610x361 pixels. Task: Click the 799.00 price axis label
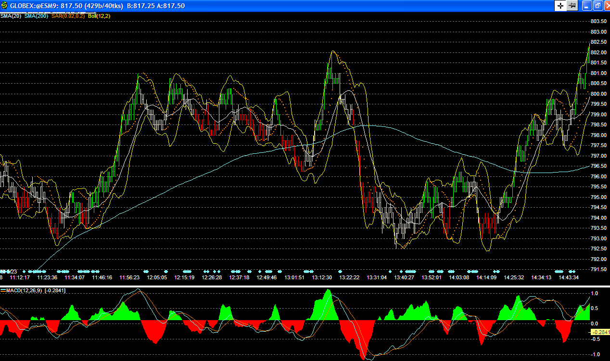598,114
